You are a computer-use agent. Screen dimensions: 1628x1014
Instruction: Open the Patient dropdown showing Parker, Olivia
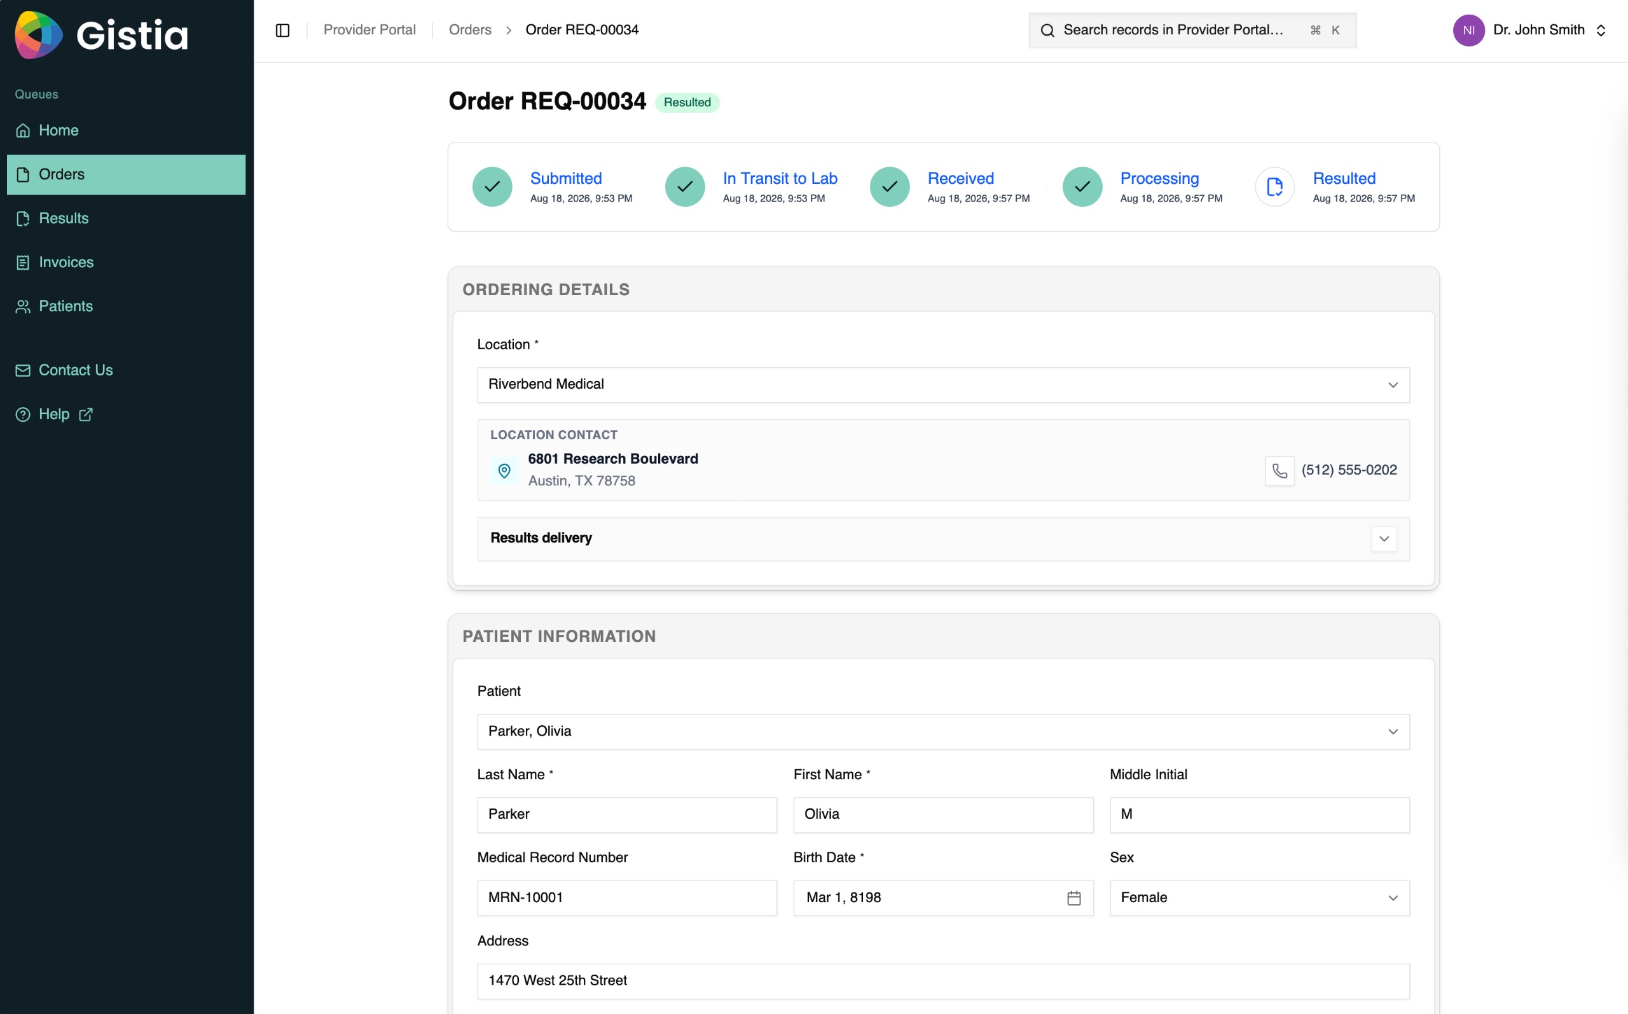click(943, 732)
